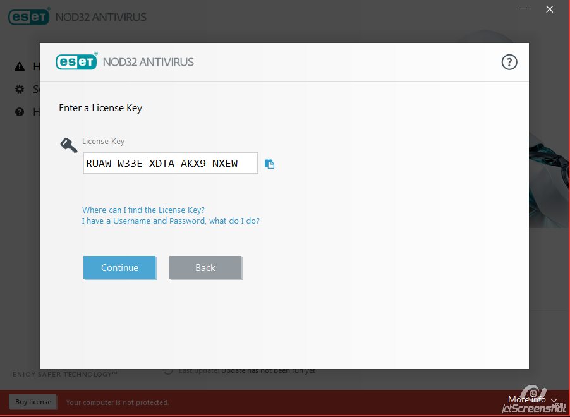This screenshot has width=570, height=417.
Task: Select the gear Setup icon in the main window sidebar
Action: 20,89
